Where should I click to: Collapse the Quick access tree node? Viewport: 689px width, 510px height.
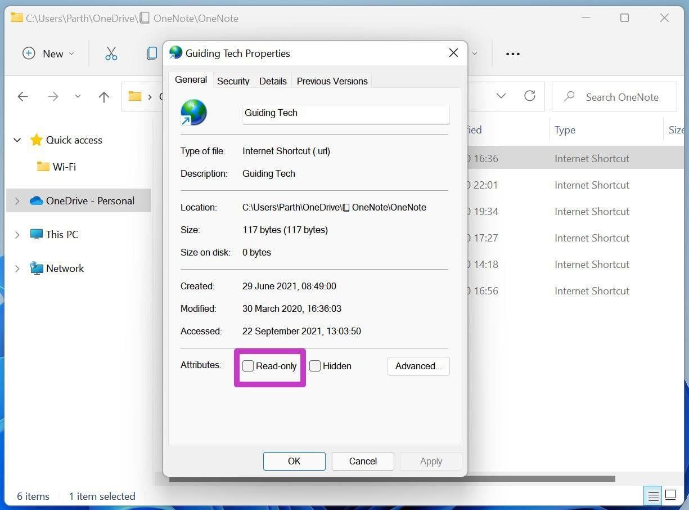(17, 140)
